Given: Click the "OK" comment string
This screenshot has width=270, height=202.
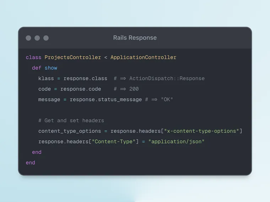Looking at the screenshot, I should (167, 100).
